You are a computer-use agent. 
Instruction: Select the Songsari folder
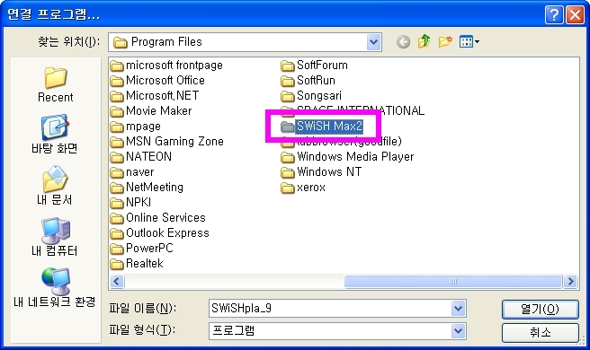[x=311, y=96]
